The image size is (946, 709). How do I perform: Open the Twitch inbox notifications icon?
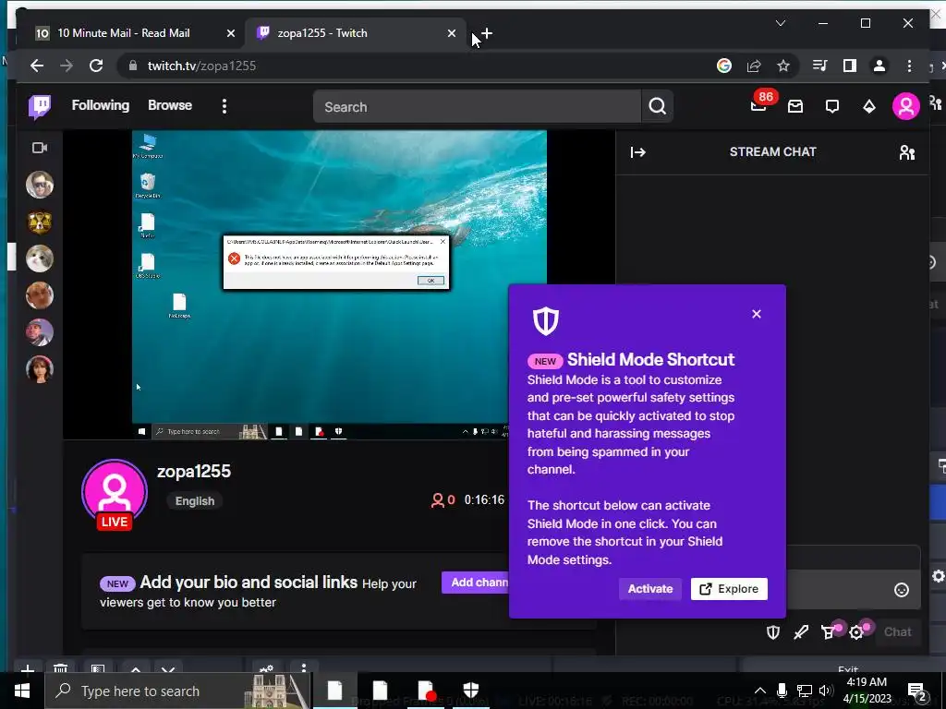point(795,107)
